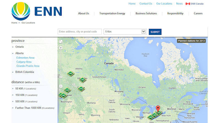The height and width of the screenshot is (123, 220).
Task: Click the Hudson Bay label on map
Action: 145,55
